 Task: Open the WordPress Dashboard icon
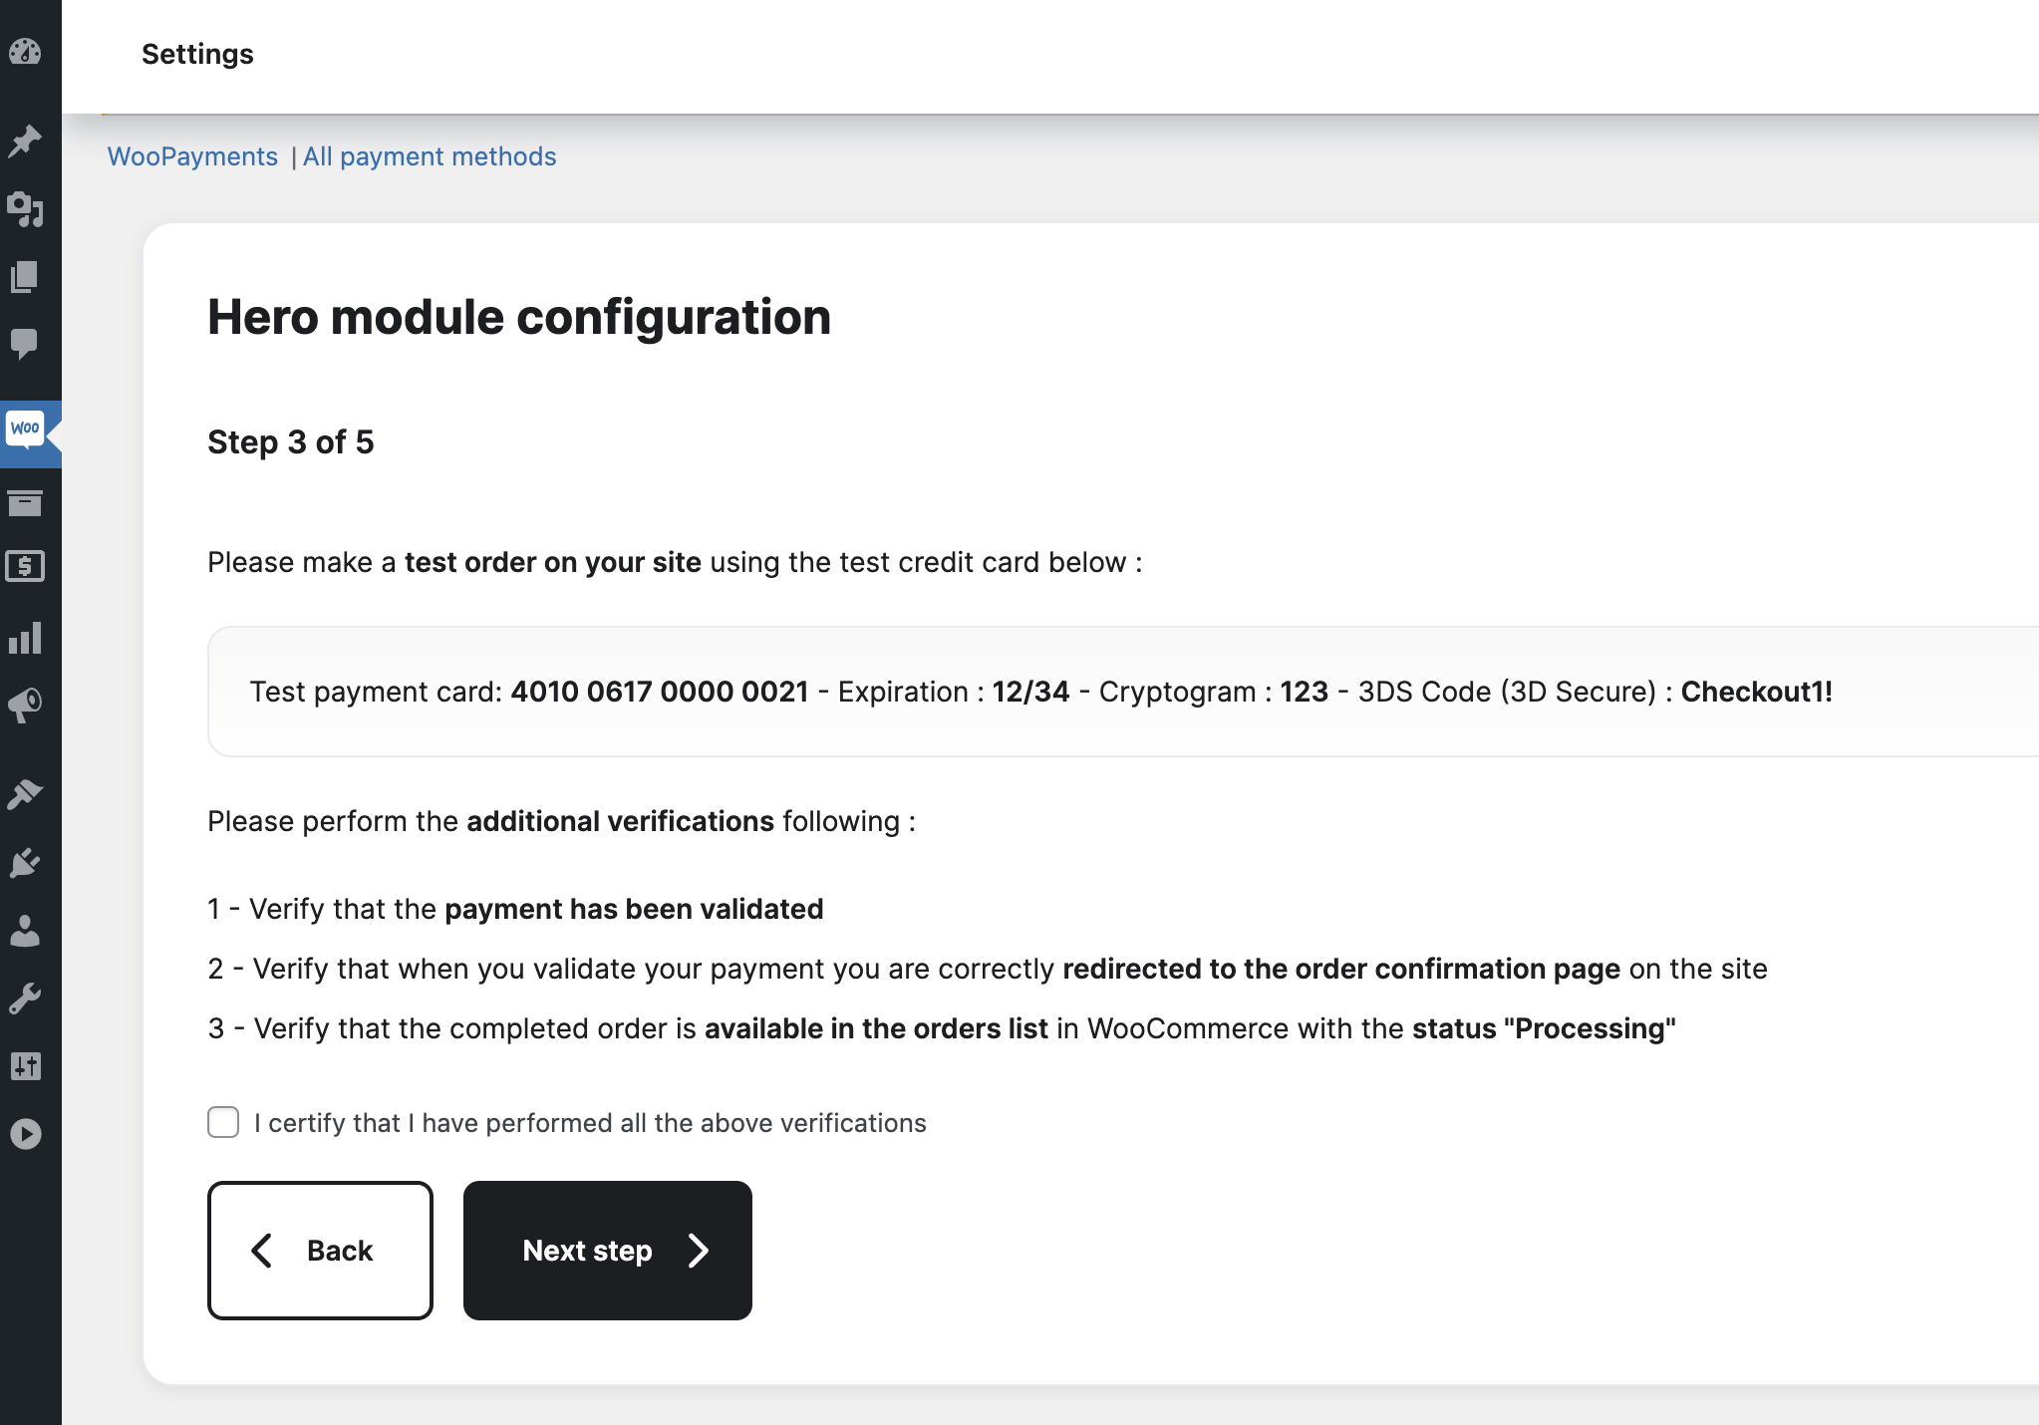coord(25,52)
